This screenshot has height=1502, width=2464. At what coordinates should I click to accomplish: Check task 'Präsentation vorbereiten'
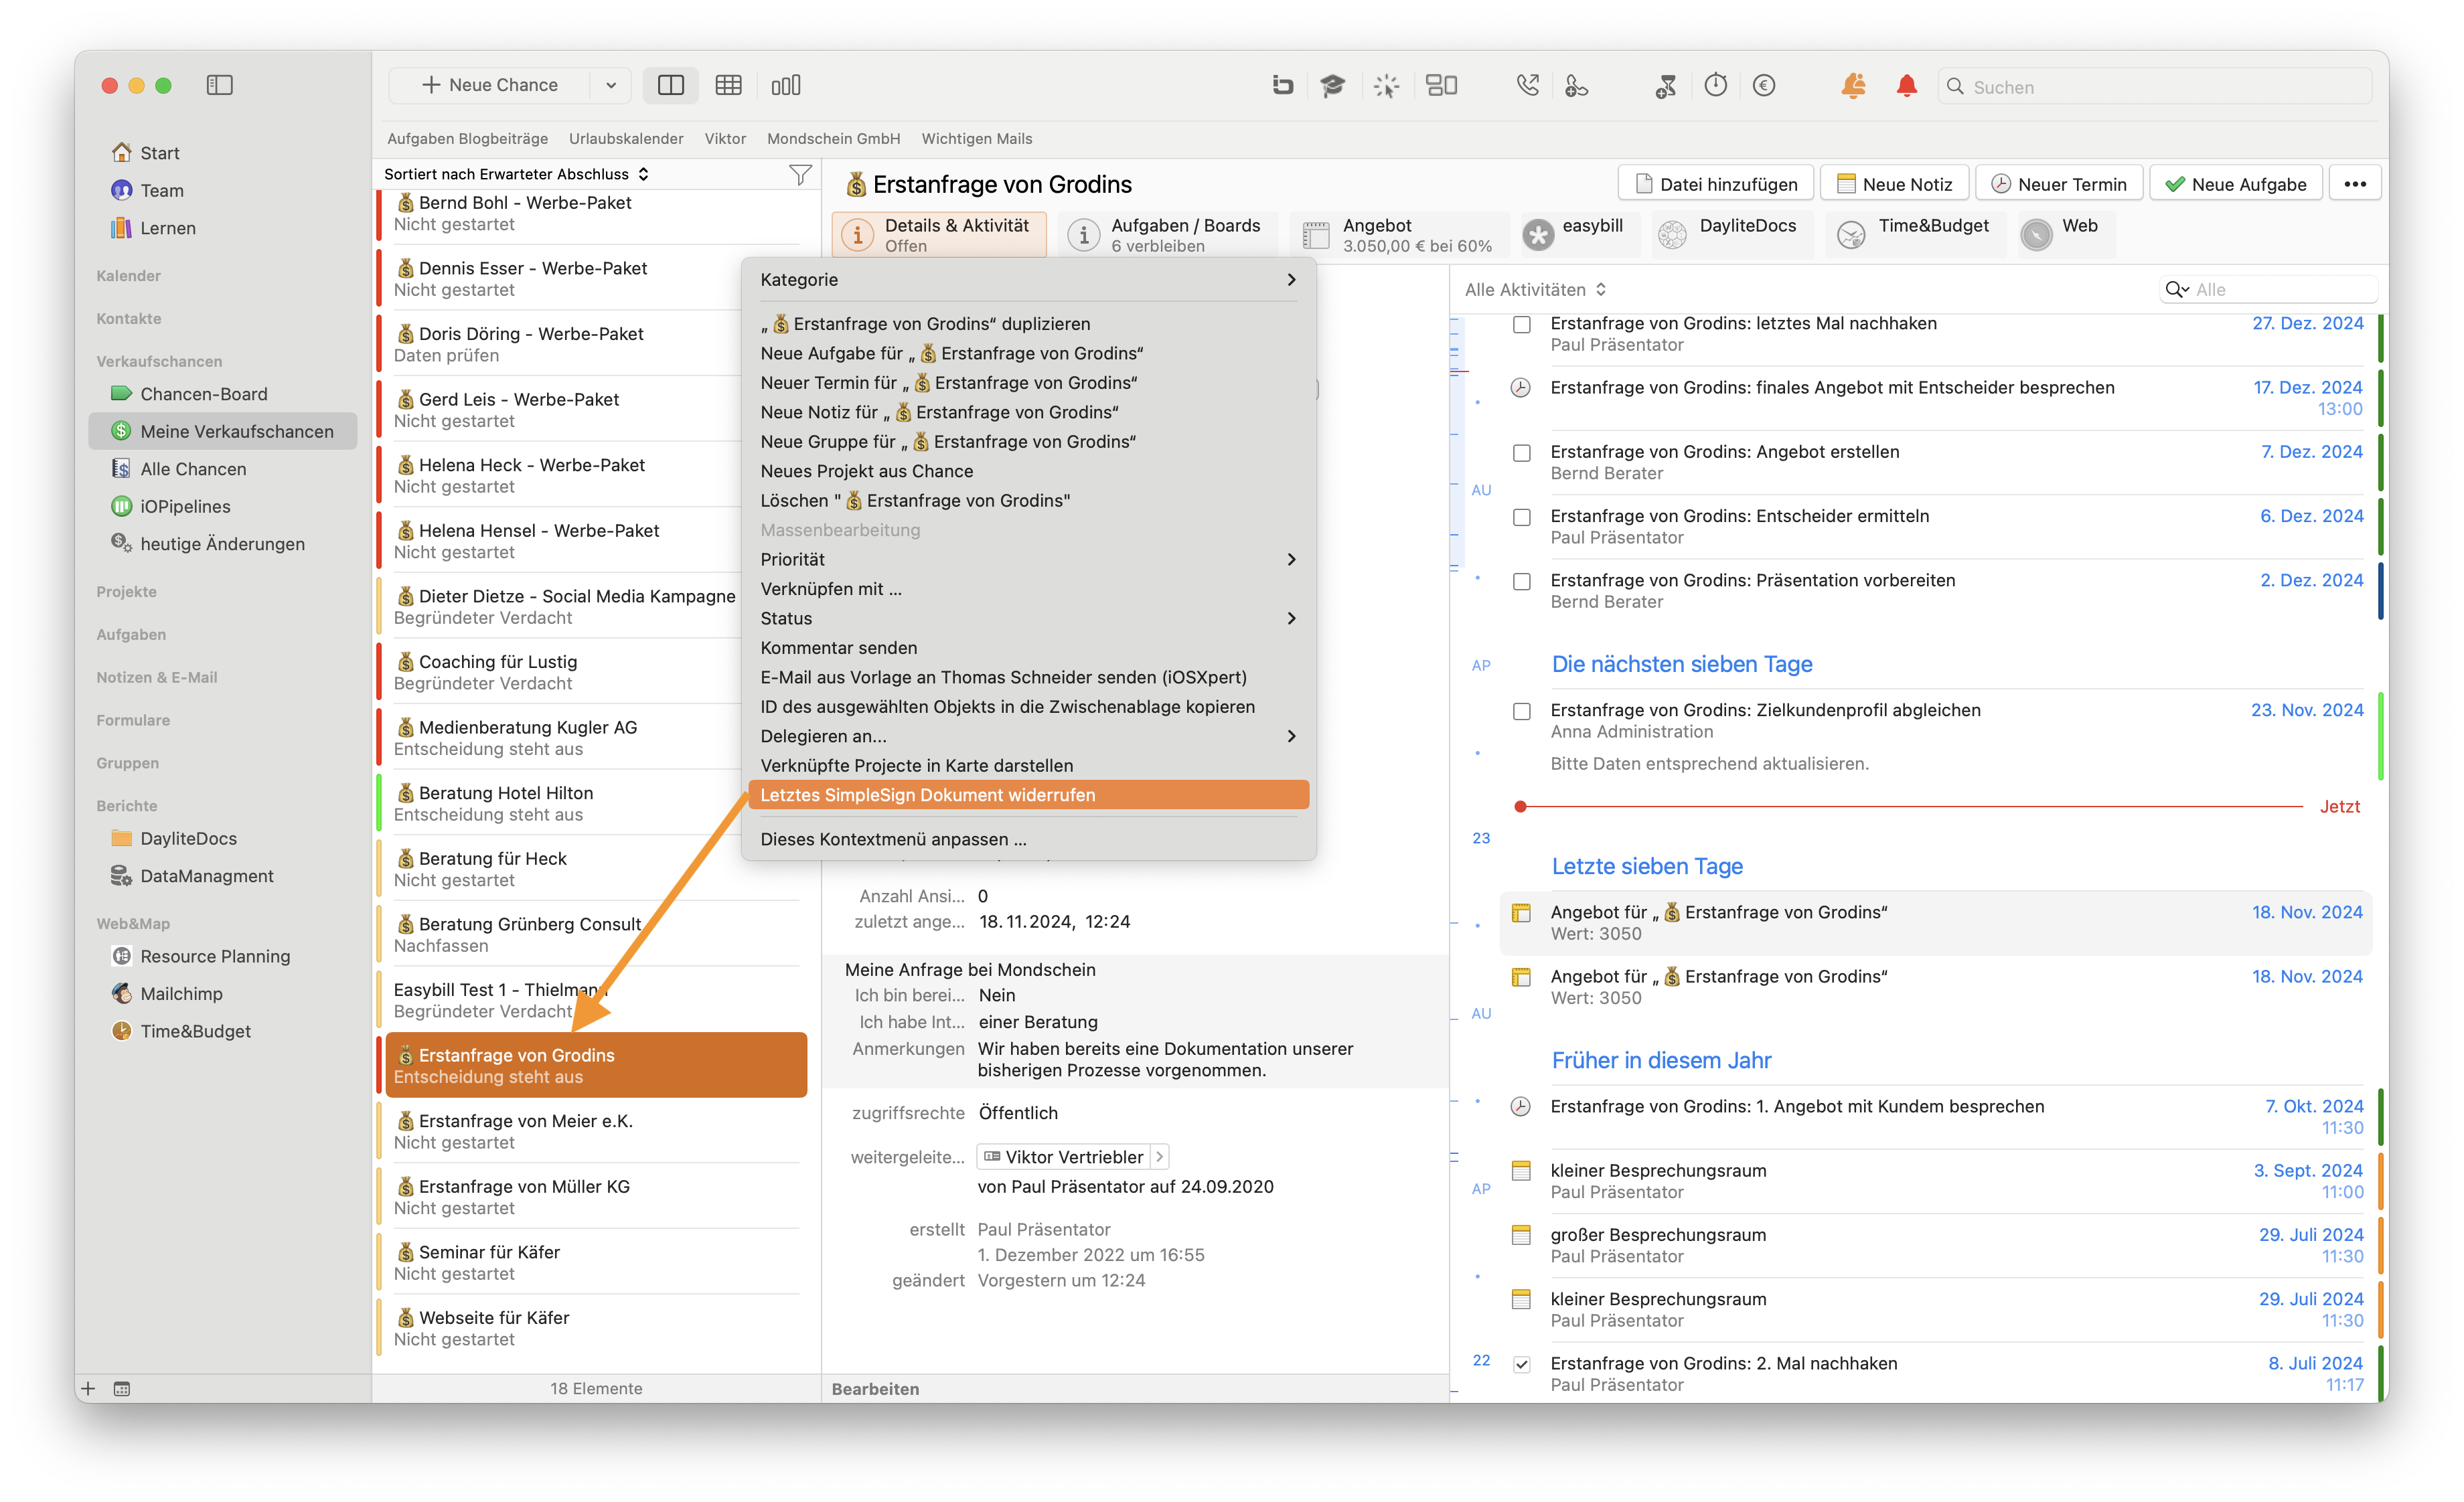pyautogui.click(x=1522, y=580)
